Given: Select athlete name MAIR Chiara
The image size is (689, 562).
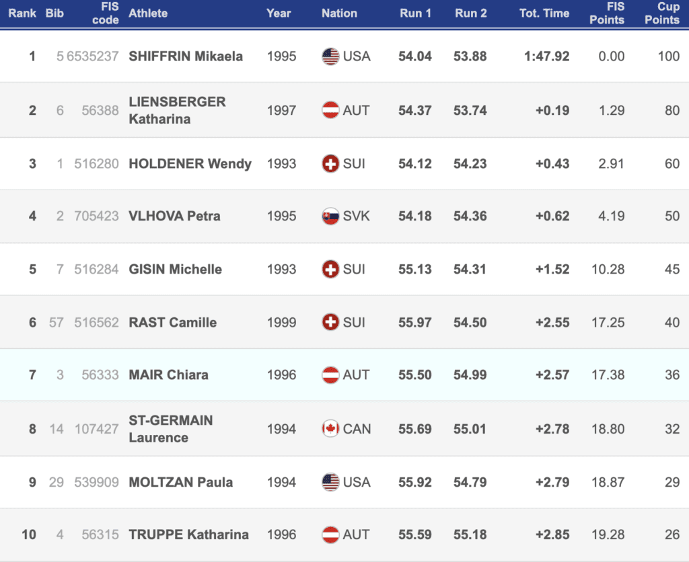Looking at the screenshot, I should click(x=168, y=375).
